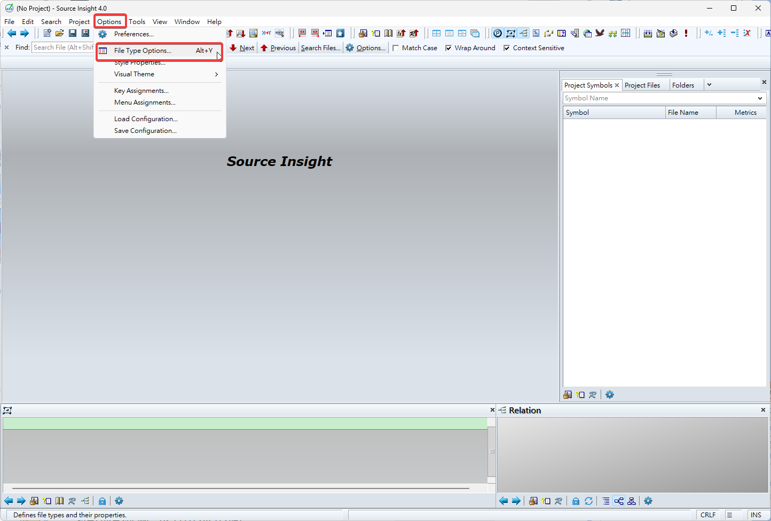Click the gear icon in Context window toolbar
This screenshot has width=771, height=521.
[x=119, y=501]
